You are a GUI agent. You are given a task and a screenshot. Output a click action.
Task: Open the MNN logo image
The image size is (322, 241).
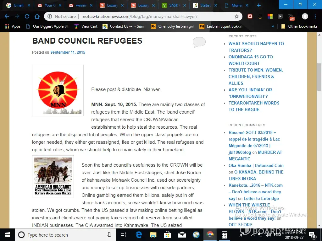[x=58, y=90]
